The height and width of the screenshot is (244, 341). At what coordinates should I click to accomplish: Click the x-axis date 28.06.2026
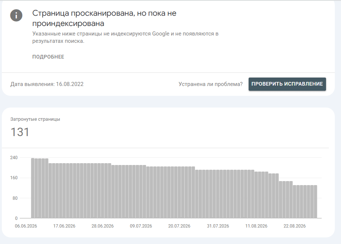tap(103, 226)
